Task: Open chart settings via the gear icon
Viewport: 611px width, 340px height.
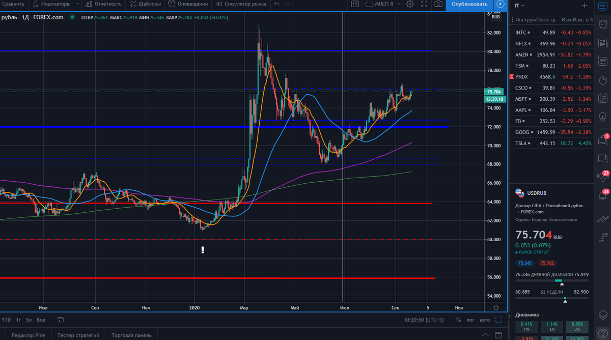Action: click(x=409, y=5)
